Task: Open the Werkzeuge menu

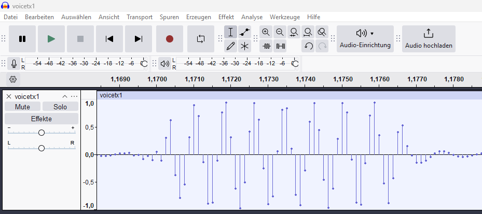Action: tap(284, 17)
